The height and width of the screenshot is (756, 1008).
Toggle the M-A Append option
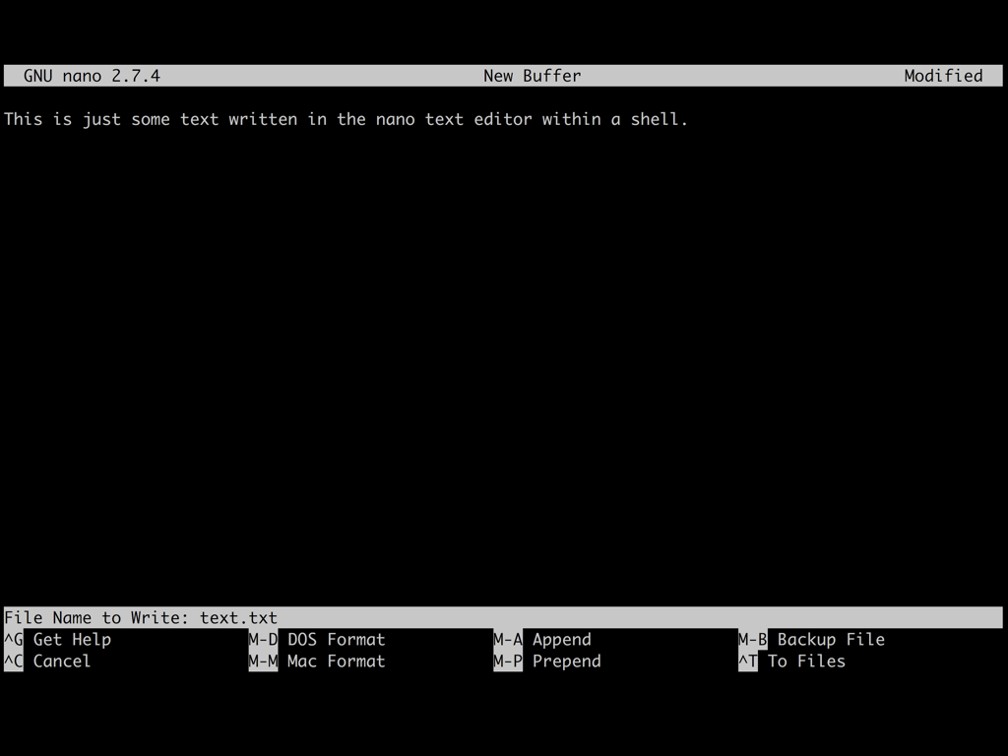[x=542, y=639]
